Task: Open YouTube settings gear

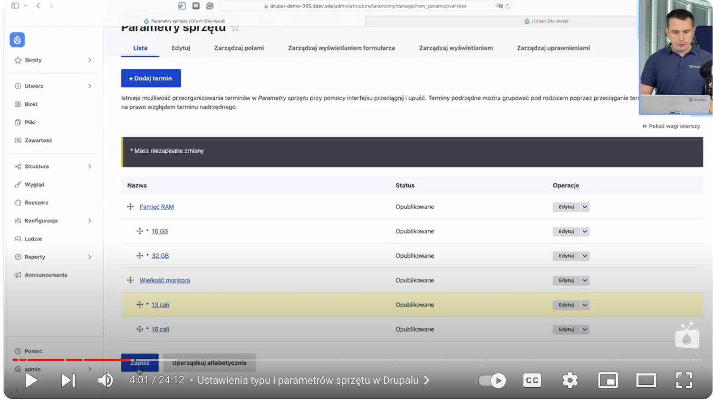Action: tap(570, 380)
